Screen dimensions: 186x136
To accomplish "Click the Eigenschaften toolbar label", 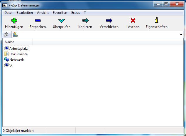I will click(157, 27).
